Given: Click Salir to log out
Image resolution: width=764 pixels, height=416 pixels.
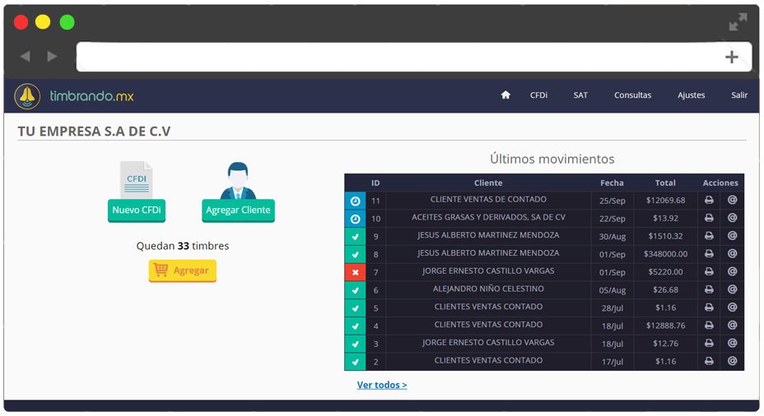Looking at the screenshot, I should tap(739, 95).
